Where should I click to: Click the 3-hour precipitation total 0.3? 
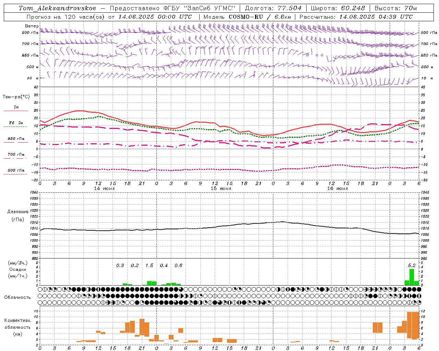click(120, 266)
